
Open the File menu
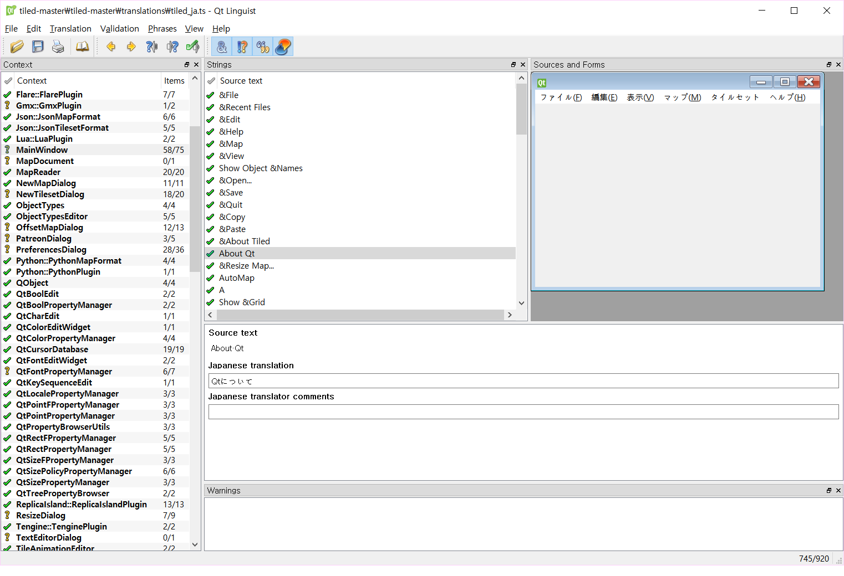click(x=11, y=29)
